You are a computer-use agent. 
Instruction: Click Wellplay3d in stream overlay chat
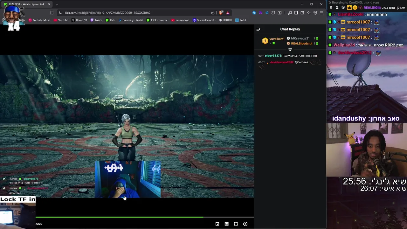click(x=344, y=45)
